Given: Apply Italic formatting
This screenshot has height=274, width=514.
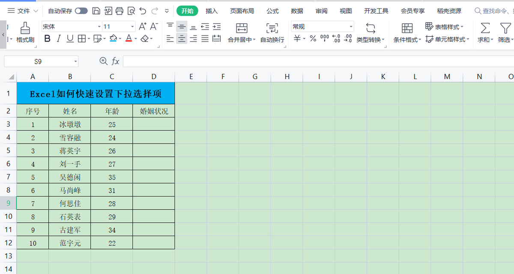Looking at the screenshot, I should coord(59,39).
